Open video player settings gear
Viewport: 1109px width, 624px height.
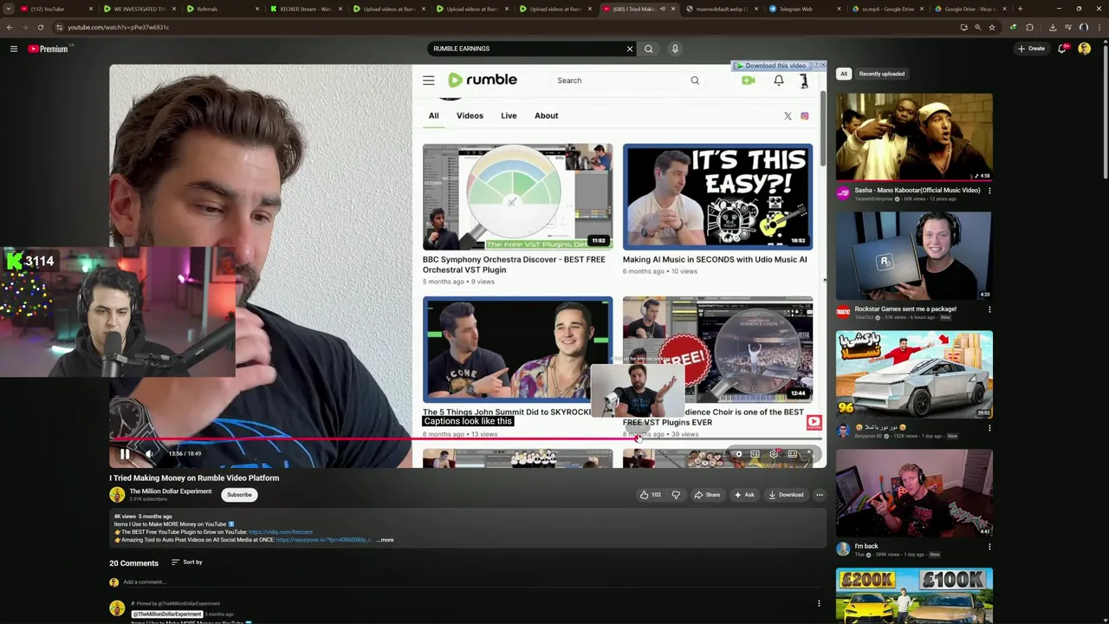[x=774, y=454]
